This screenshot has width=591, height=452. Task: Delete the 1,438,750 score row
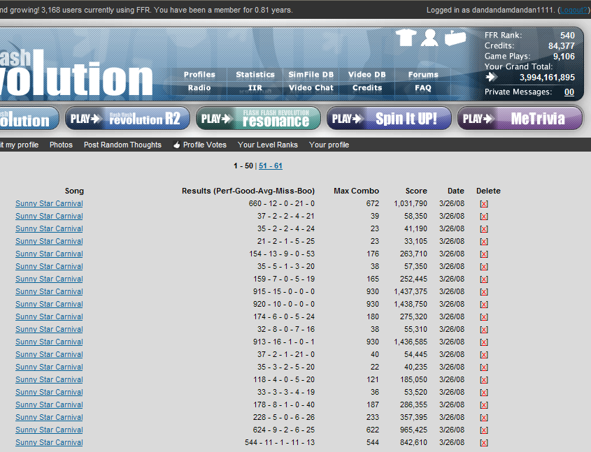point(483,305)
